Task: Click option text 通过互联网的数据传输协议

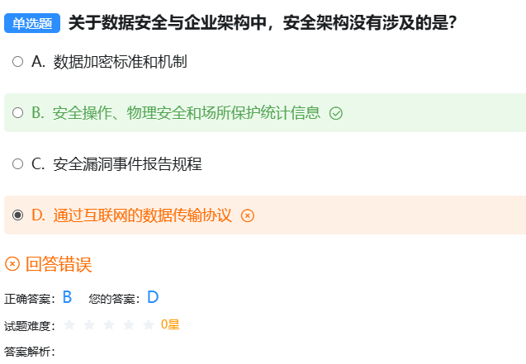Action: point(142,215)
